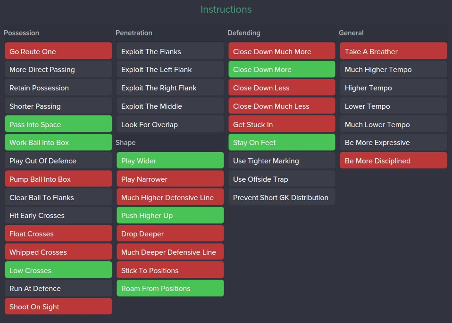
Task: Toggle the Pass Into Space instruction
Action: point(58,124)
